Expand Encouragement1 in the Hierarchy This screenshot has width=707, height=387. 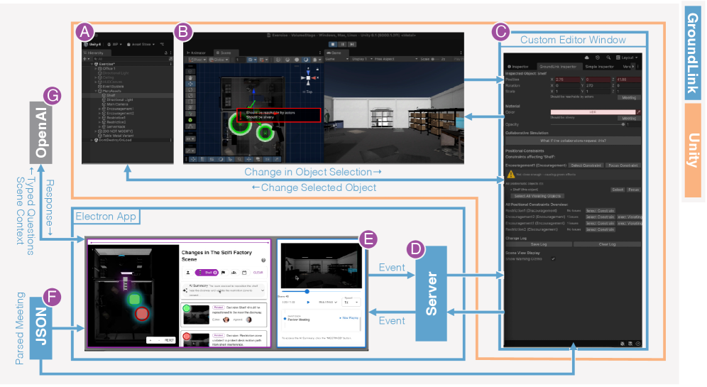pos(99,109)
